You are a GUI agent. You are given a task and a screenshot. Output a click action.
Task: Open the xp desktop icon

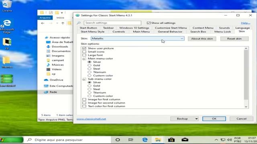(7, 44)
